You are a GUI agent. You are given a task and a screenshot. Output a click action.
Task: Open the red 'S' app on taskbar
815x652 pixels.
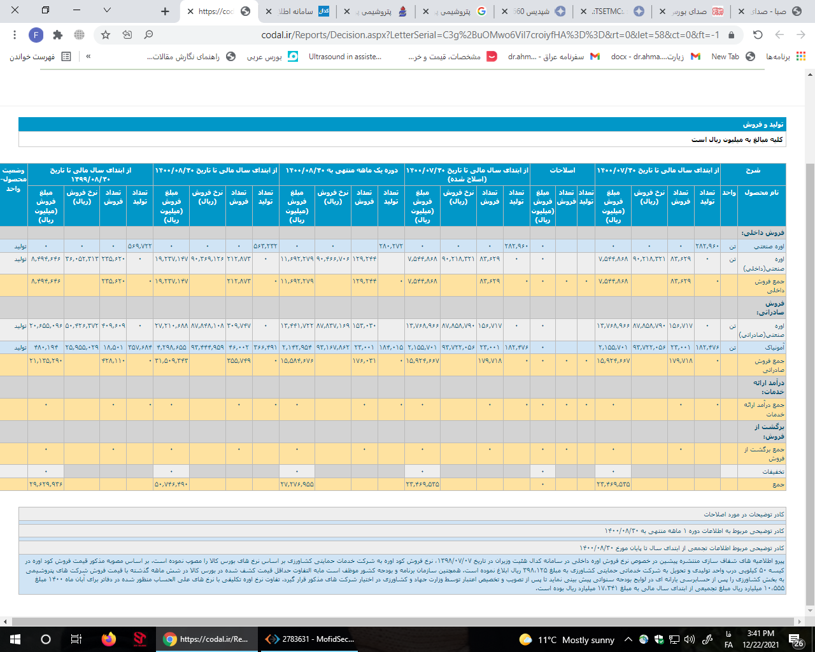pyautogui.click(x=139, y=639)
